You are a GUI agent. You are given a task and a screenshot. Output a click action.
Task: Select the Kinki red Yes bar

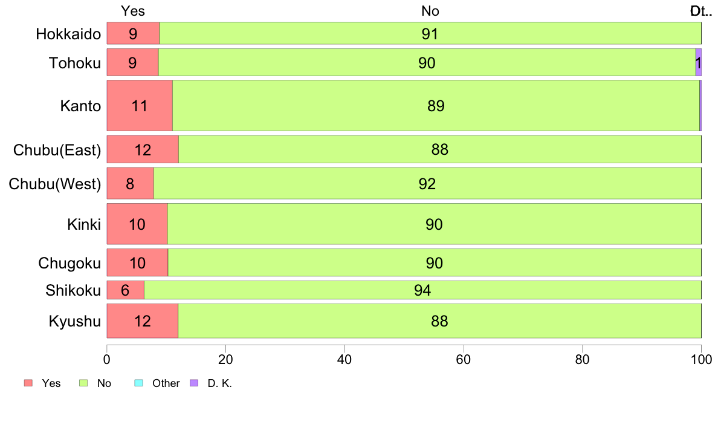pyautogui.click(x=137, y=224)
